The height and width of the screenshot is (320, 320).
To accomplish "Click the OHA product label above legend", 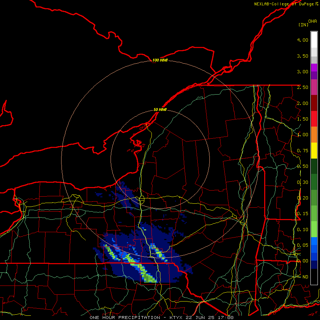I will [x=313, y=21].
